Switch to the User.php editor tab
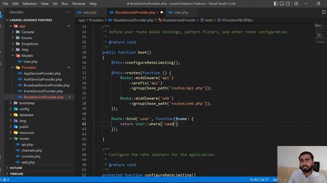Viewport: 327px width, 183px height. [181, 12]
